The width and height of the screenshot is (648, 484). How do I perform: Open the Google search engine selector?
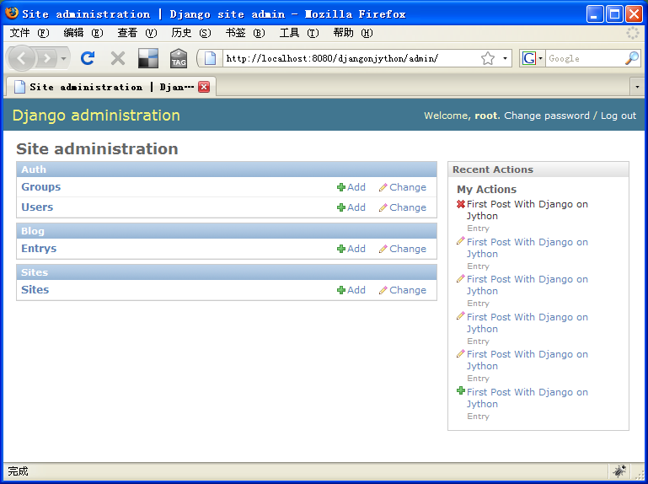pos(533,58)
